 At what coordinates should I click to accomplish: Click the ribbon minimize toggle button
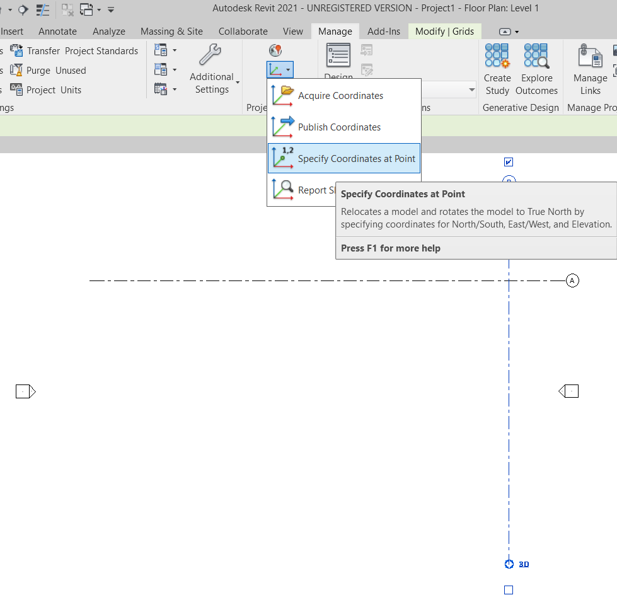coord(505,32)
